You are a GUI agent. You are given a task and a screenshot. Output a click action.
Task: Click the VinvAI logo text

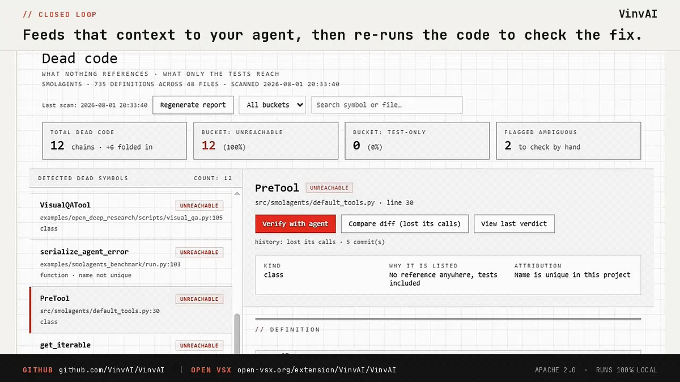pos(638,14)
